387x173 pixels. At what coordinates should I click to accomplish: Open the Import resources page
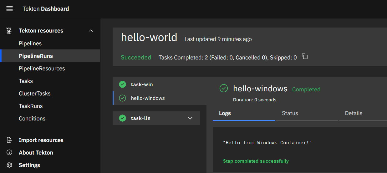point(50,140)
